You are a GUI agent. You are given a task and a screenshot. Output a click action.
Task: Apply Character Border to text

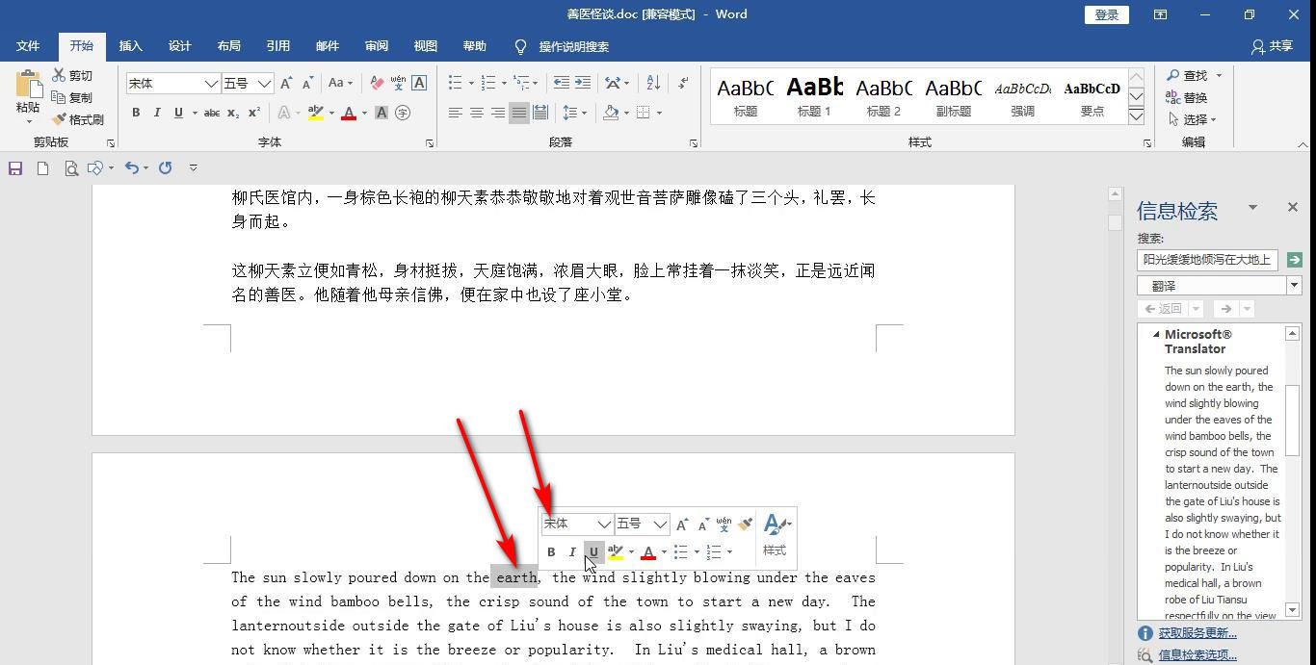coord(418,83)
